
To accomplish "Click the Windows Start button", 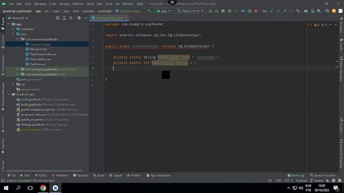I will 6,188.
